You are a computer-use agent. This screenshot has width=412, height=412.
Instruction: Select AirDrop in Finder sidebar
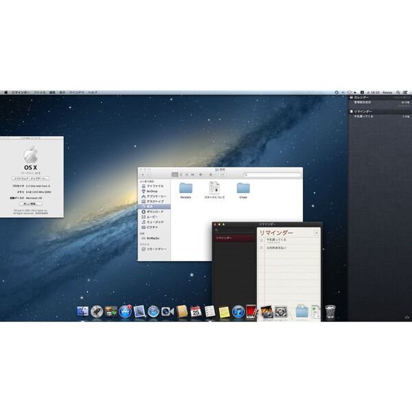click(154, 192)
